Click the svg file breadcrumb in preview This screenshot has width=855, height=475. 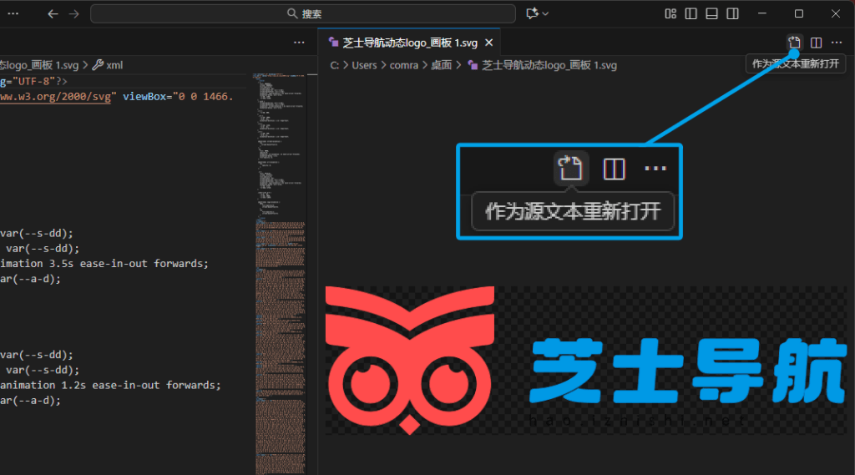543,65
